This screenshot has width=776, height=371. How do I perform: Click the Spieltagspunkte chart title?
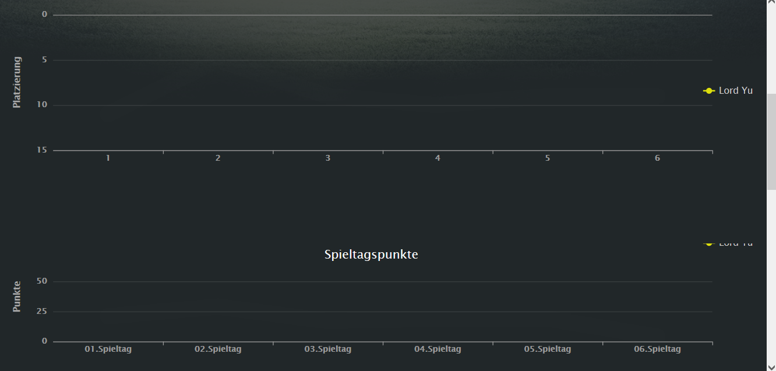pyautogui.click(x=371, y=255)
